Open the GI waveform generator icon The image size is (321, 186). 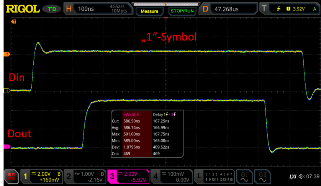pos(244,176)
